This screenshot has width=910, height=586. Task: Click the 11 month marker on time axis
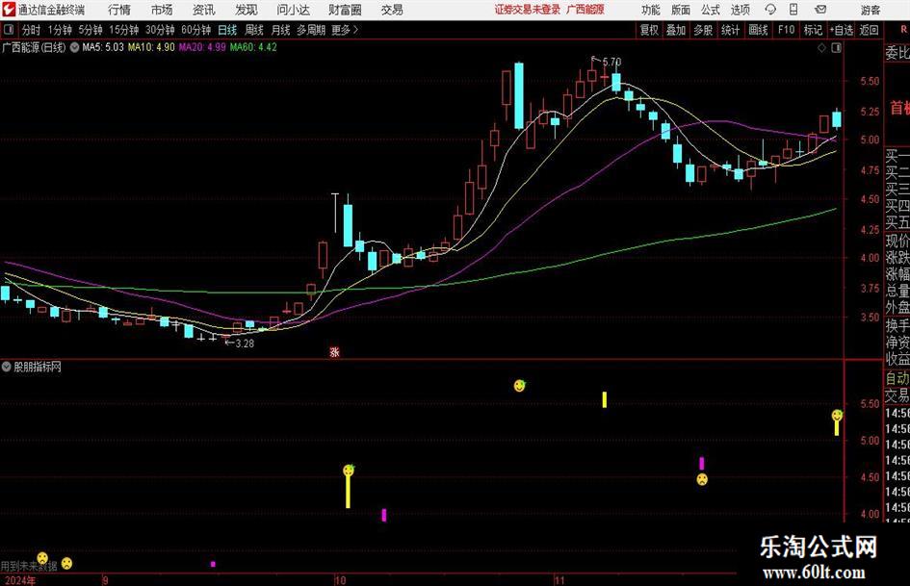click(x=559, y=580)
